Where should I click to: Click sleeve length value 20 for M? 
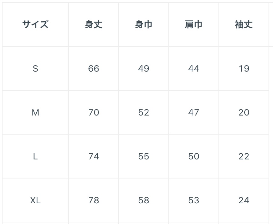(244, 112)
